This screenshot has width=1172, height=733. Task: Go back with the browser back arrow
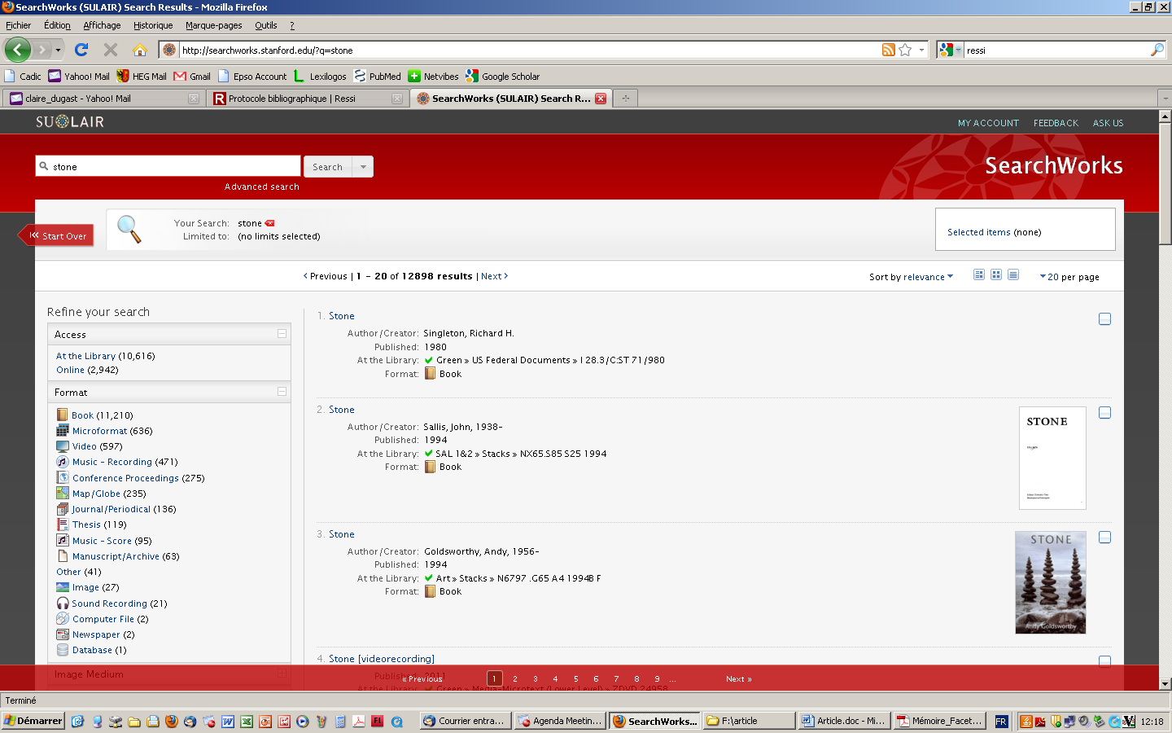tap(17, 50)
